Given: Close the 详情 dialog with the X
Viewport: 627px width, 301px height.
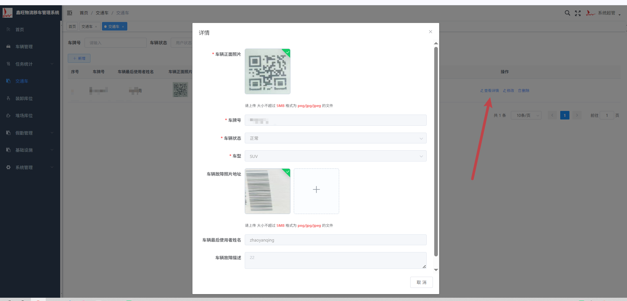Looking at the screenshot, I should 431,32.
